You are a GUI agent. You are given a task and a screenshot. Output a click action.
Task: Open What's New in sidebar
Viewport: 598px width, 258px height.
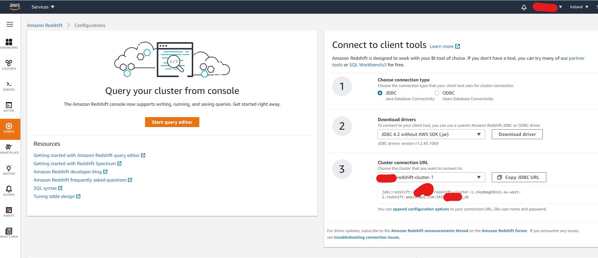coord(9,233)
